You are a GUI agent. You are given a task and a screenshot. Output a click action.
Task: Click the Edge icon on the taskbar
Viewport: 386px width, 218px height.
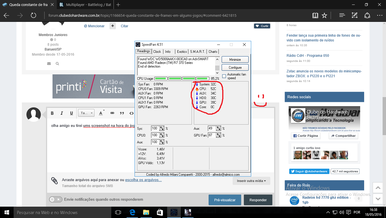(132, 212)
